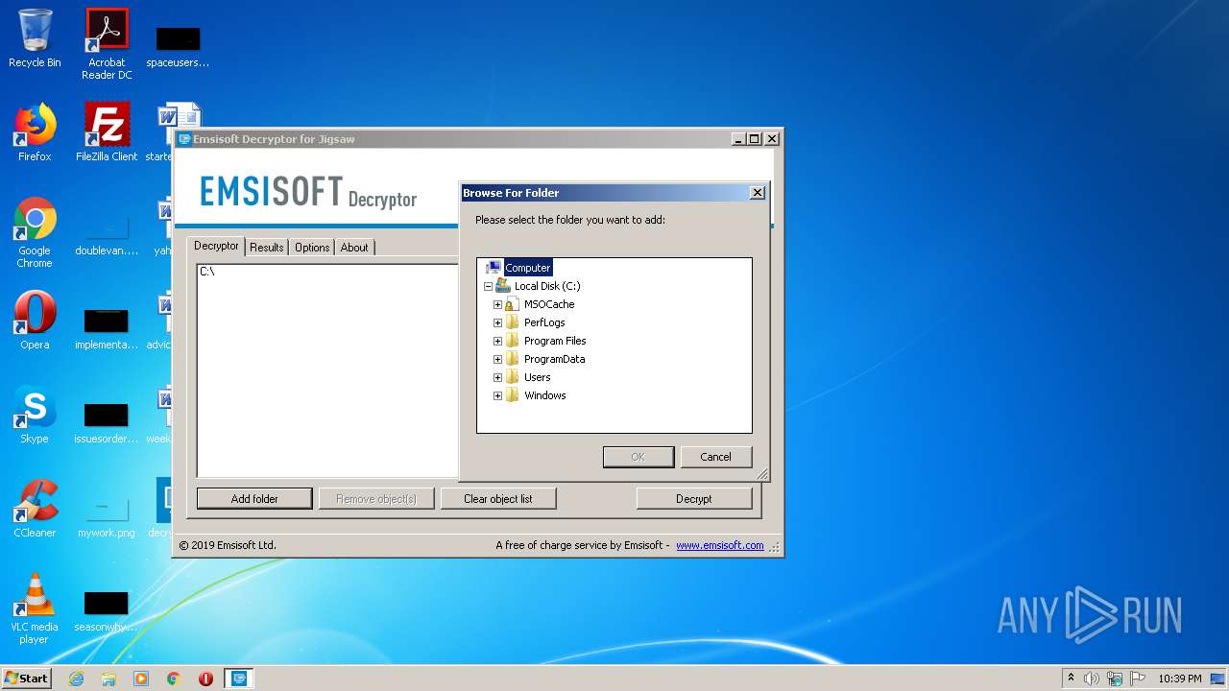Open the Google Chrome desktop shortcut
Viewport: 1229px width, 691px height.
point(35,232)
